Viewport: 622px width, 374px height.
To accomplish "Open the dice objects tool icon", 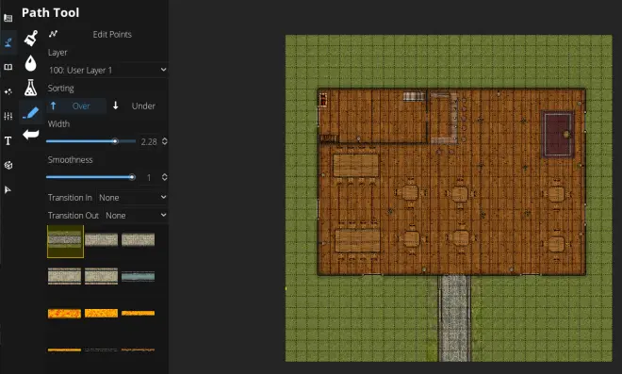I will [x=8, y=165].
